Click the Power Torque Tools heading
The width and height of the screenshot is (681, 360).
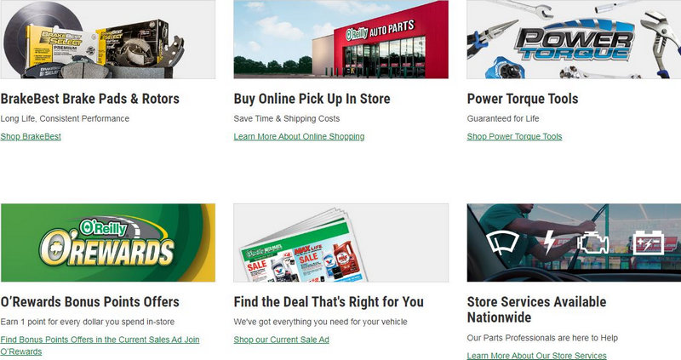pyautogui.click(x=523, y=99)
